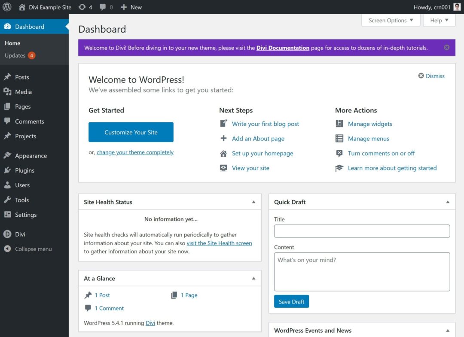Click the Collapse menu arrow icon
464x337 pixels.
pyautogui.click(x=7, y=249)
